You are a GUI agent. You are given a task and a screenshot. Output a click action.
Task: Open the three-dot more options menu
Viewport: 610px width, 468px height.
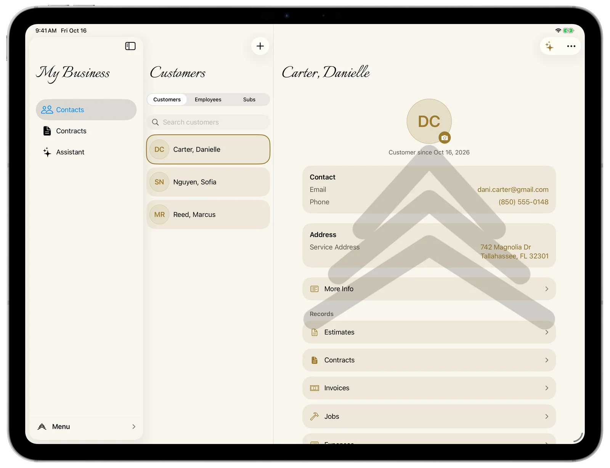click(571, 46)
